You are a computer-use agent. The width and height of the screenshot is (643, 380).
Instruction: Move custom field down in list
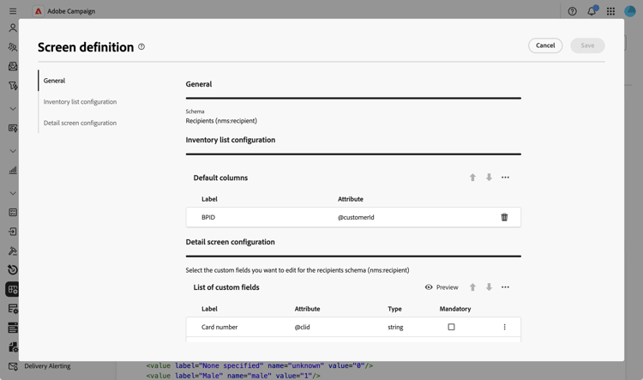pos(489,287)
